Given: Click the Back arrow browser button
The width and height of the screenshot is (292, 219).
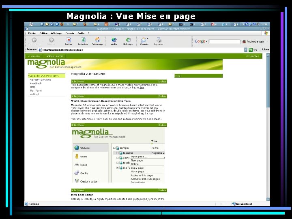Looking at the screenshot, I should pyautogui.click(x=34, y=40).
